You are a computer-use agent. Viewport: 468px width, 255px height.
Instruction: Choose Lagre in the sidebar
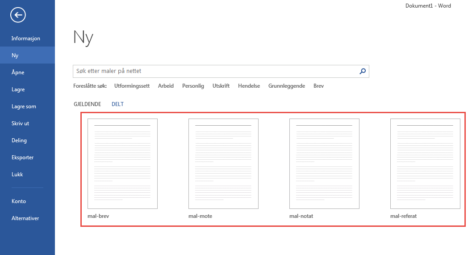27,89
